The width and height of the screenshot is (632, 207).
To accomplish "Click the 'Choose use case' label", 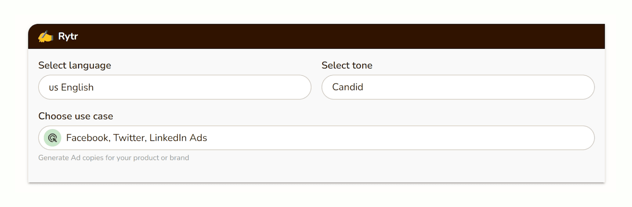I will (76, 116).
